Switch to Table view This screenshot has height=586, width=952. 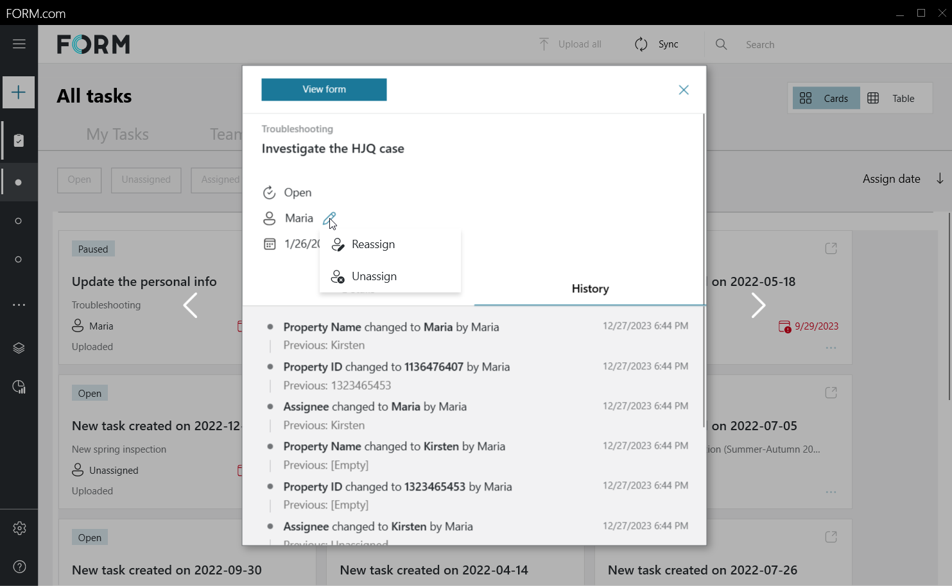pyautogui.click(x=892, y=98)
